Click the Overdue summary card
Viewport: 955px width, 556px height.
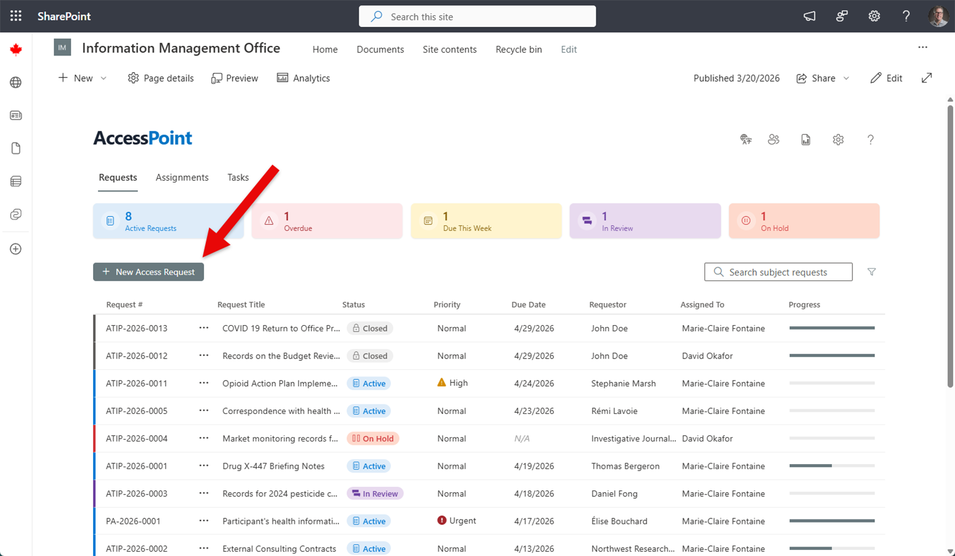tap(326, 221)
